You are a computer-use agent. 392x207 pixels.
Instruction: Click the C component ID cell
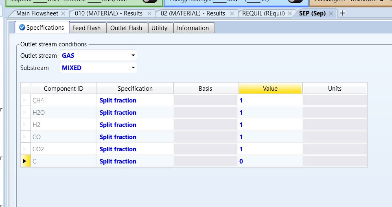click(x=64, y=161)
